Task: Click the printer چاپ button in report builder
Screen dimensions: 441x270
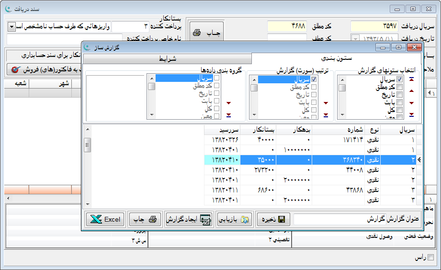Action: coord(144,219)
